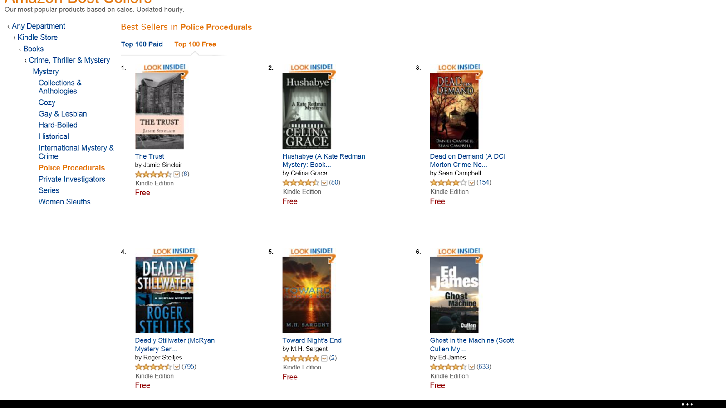
Task: Open the Deadly Stillwater cover thumbnail
Action: (x=164, y=295)
